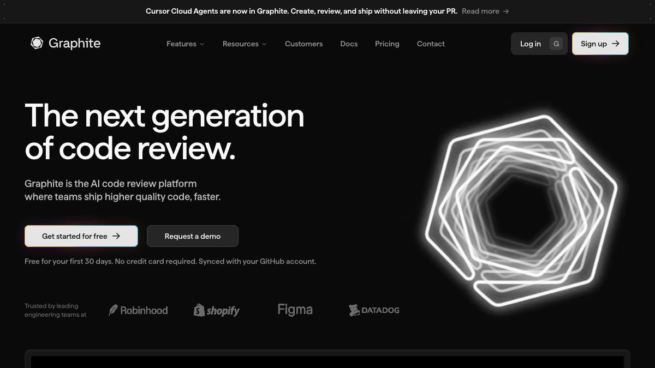Click the Log in button
Viewport: 655px width, 368px height.
tap(539, 44)
